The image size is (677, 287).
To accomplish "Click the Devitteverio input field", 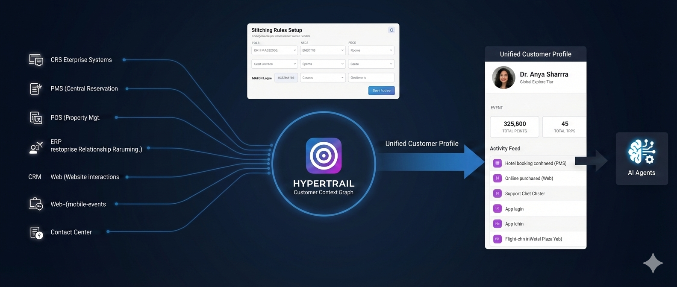I will [x=371, y=78].
